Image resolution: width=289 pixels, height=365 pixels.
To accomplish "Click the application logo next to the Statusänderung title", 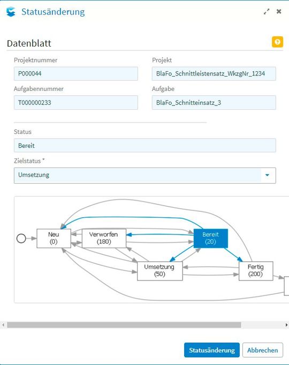I will [11, 12].
